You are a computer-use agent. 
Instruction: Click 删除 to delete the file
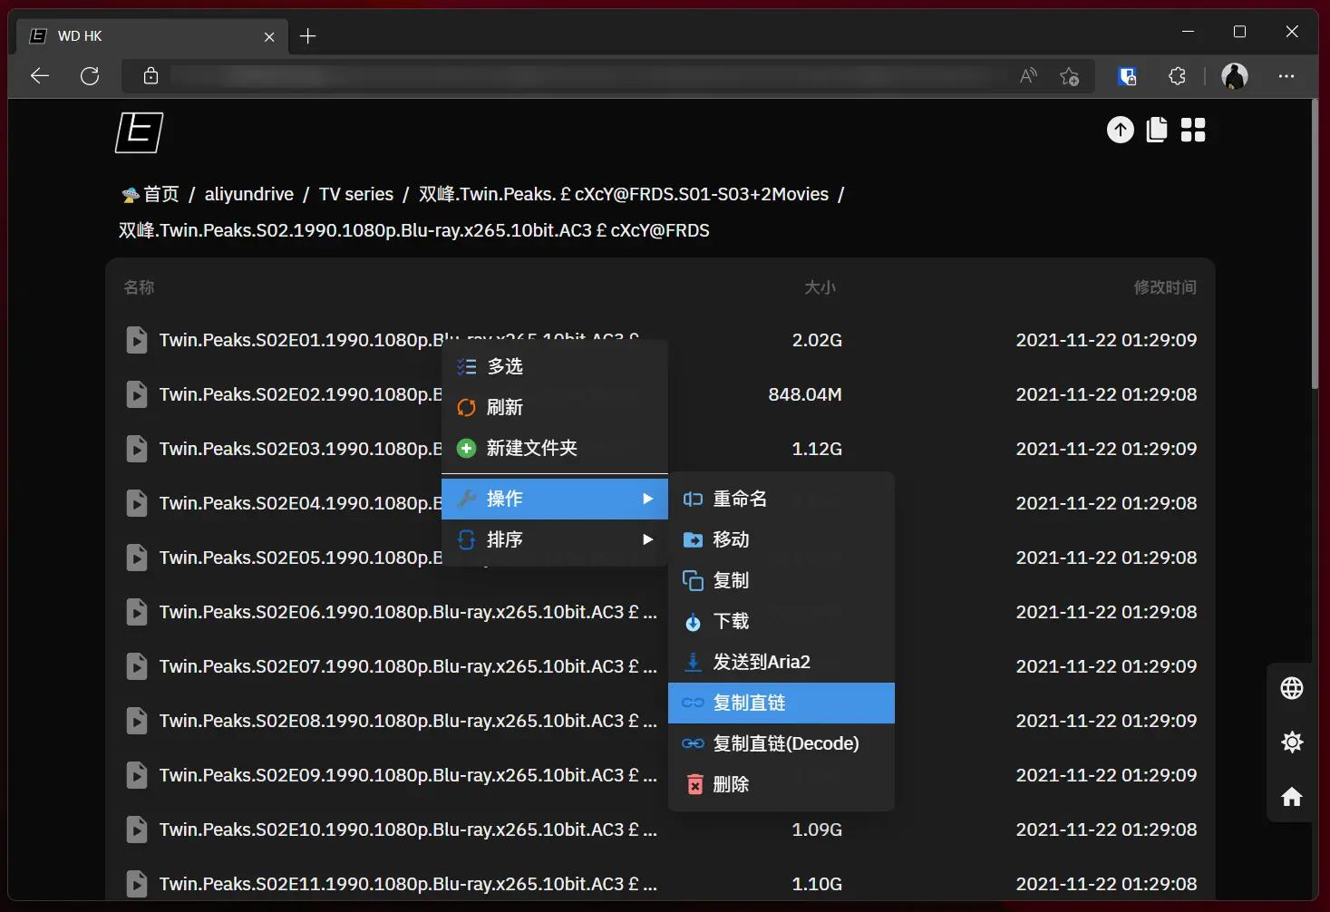(781, 784)
